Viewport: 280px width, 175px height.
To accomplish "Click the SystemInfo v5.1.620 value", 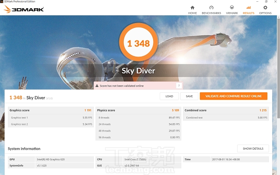I will click(42, 165).
